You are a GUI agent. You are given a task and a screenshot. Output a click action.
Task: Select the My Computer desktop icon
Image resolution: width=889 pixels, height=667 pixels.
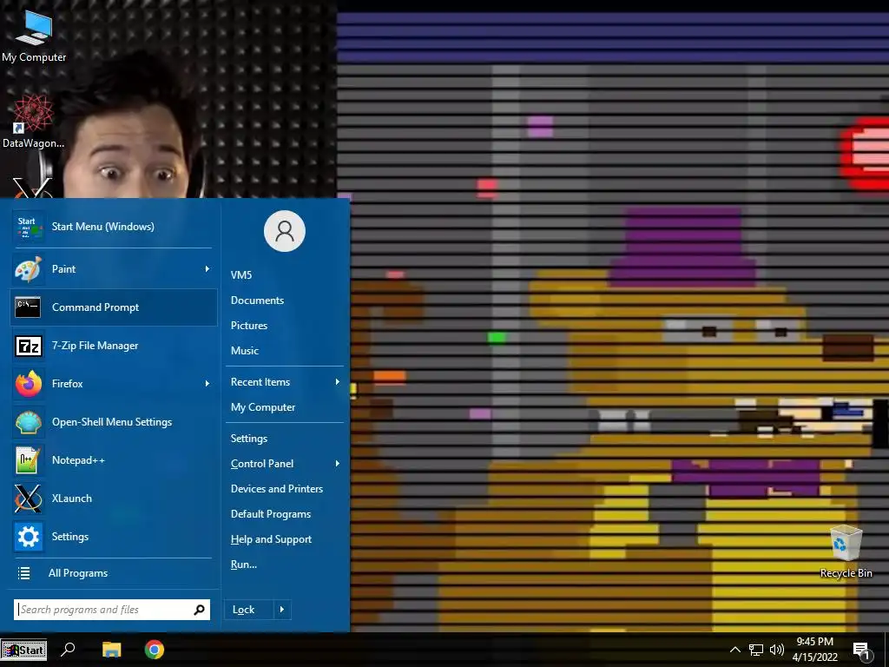[x=34, y=36]
